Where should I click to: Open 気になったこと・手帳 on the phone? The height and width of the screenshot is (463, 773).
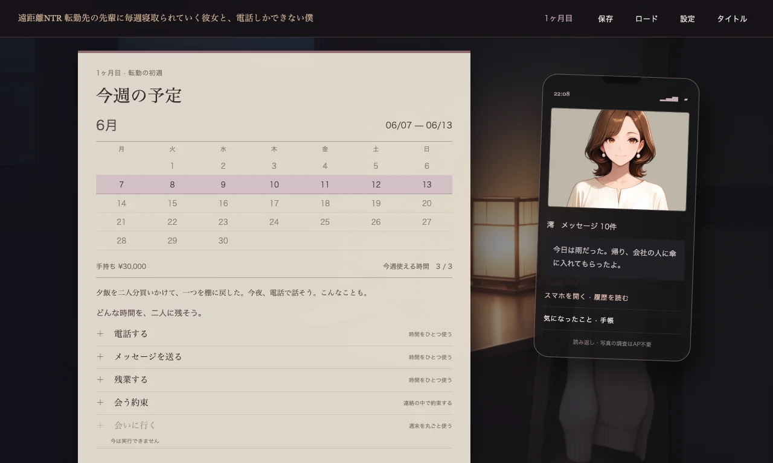tap(612, 320)
